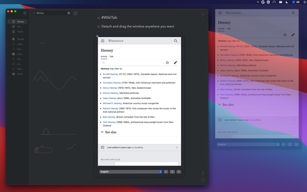Click reload button in detached WikiTab panel
The width and height of the screenshot is (307, 192).
(290, 144)
